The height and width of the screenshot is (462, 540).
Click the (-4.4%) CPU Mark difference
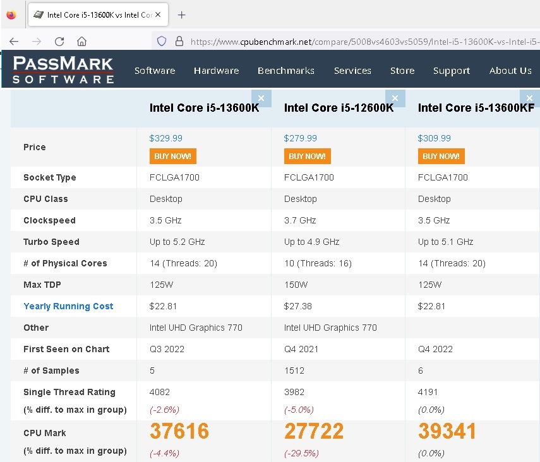(164, 453)
